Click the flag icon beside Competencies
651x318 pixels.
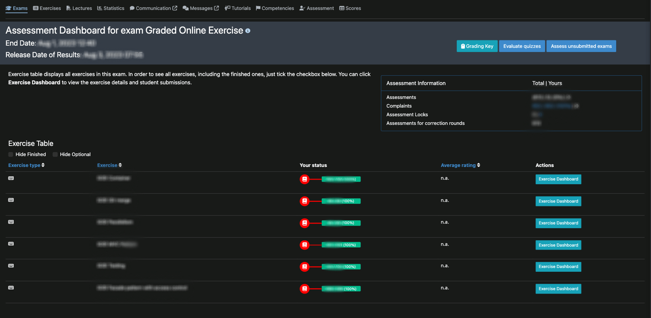tap(258, 8)
